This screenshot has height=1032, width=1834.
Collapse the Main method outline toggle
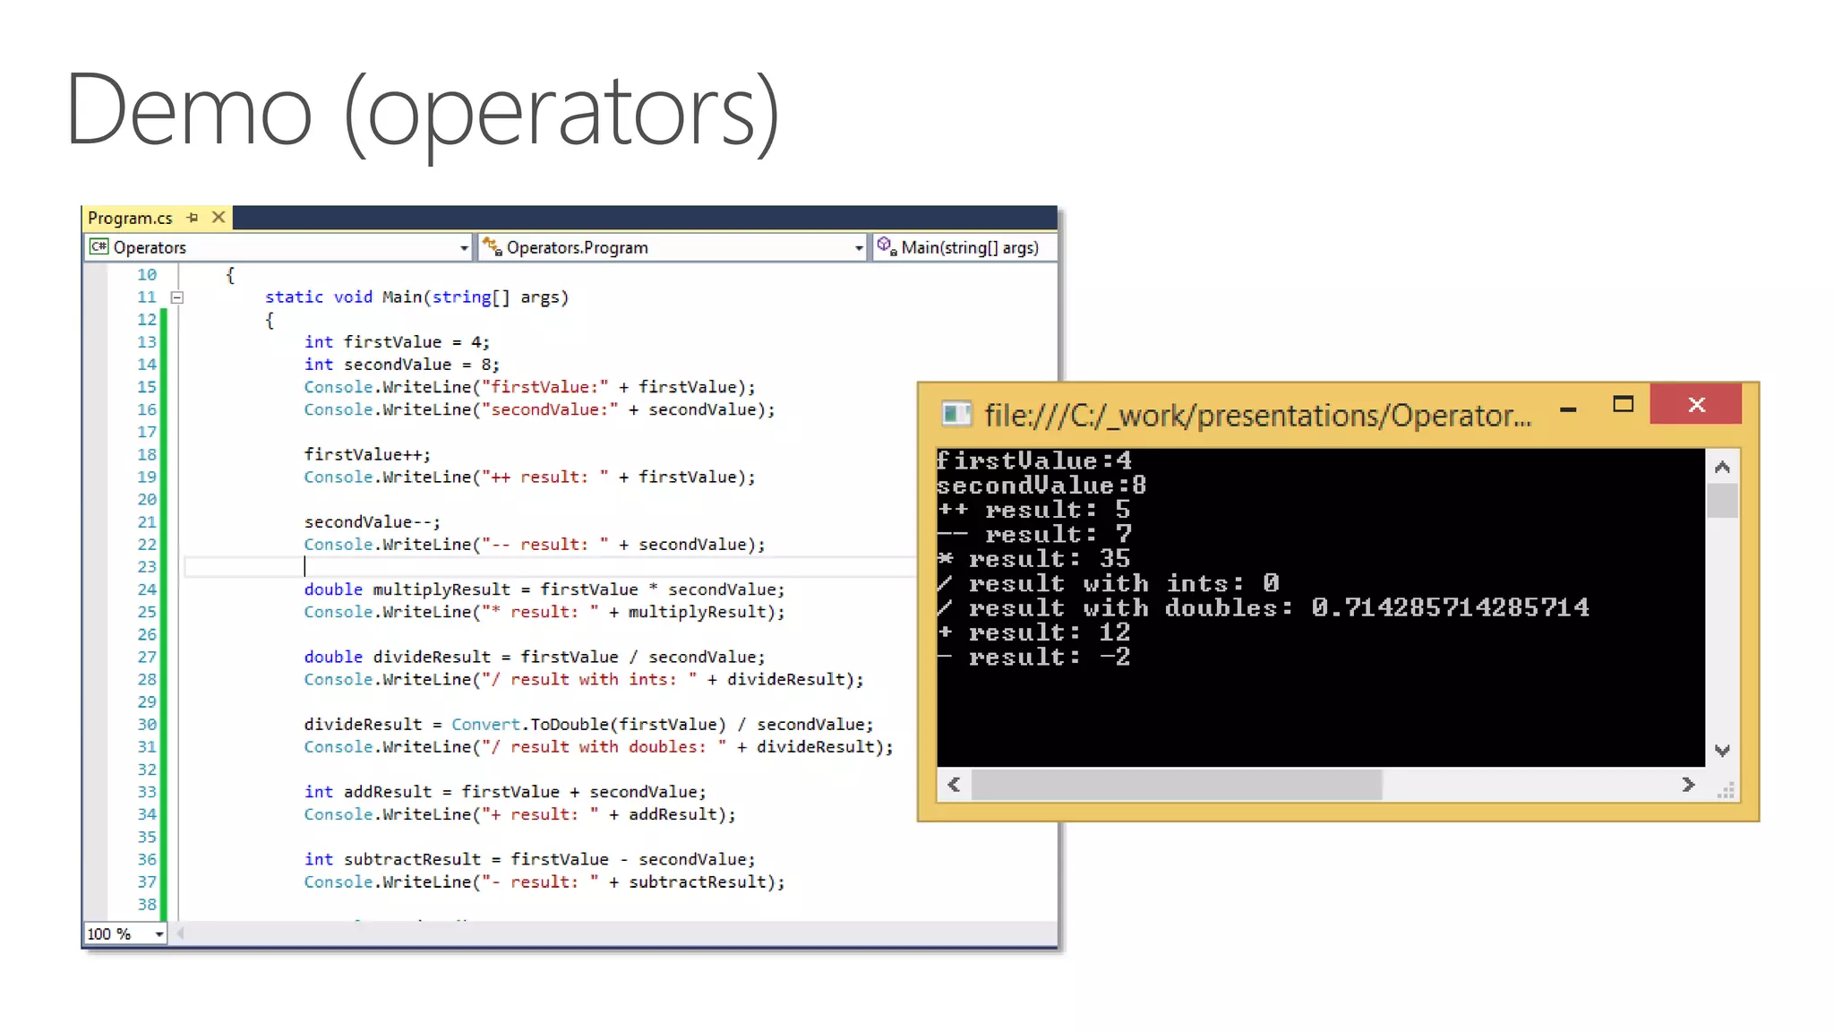177,297
